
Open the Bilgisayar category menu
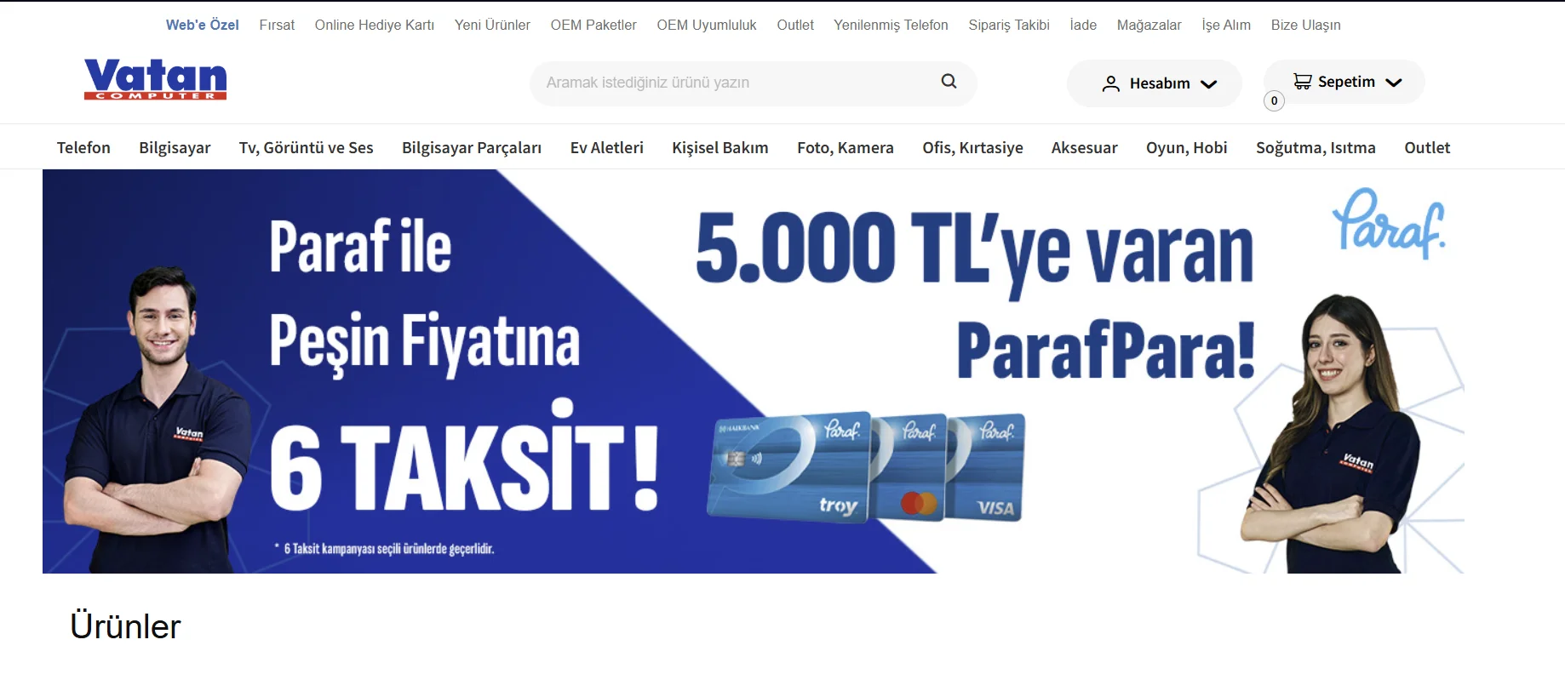pyautogui.click(x=175, y=147)
